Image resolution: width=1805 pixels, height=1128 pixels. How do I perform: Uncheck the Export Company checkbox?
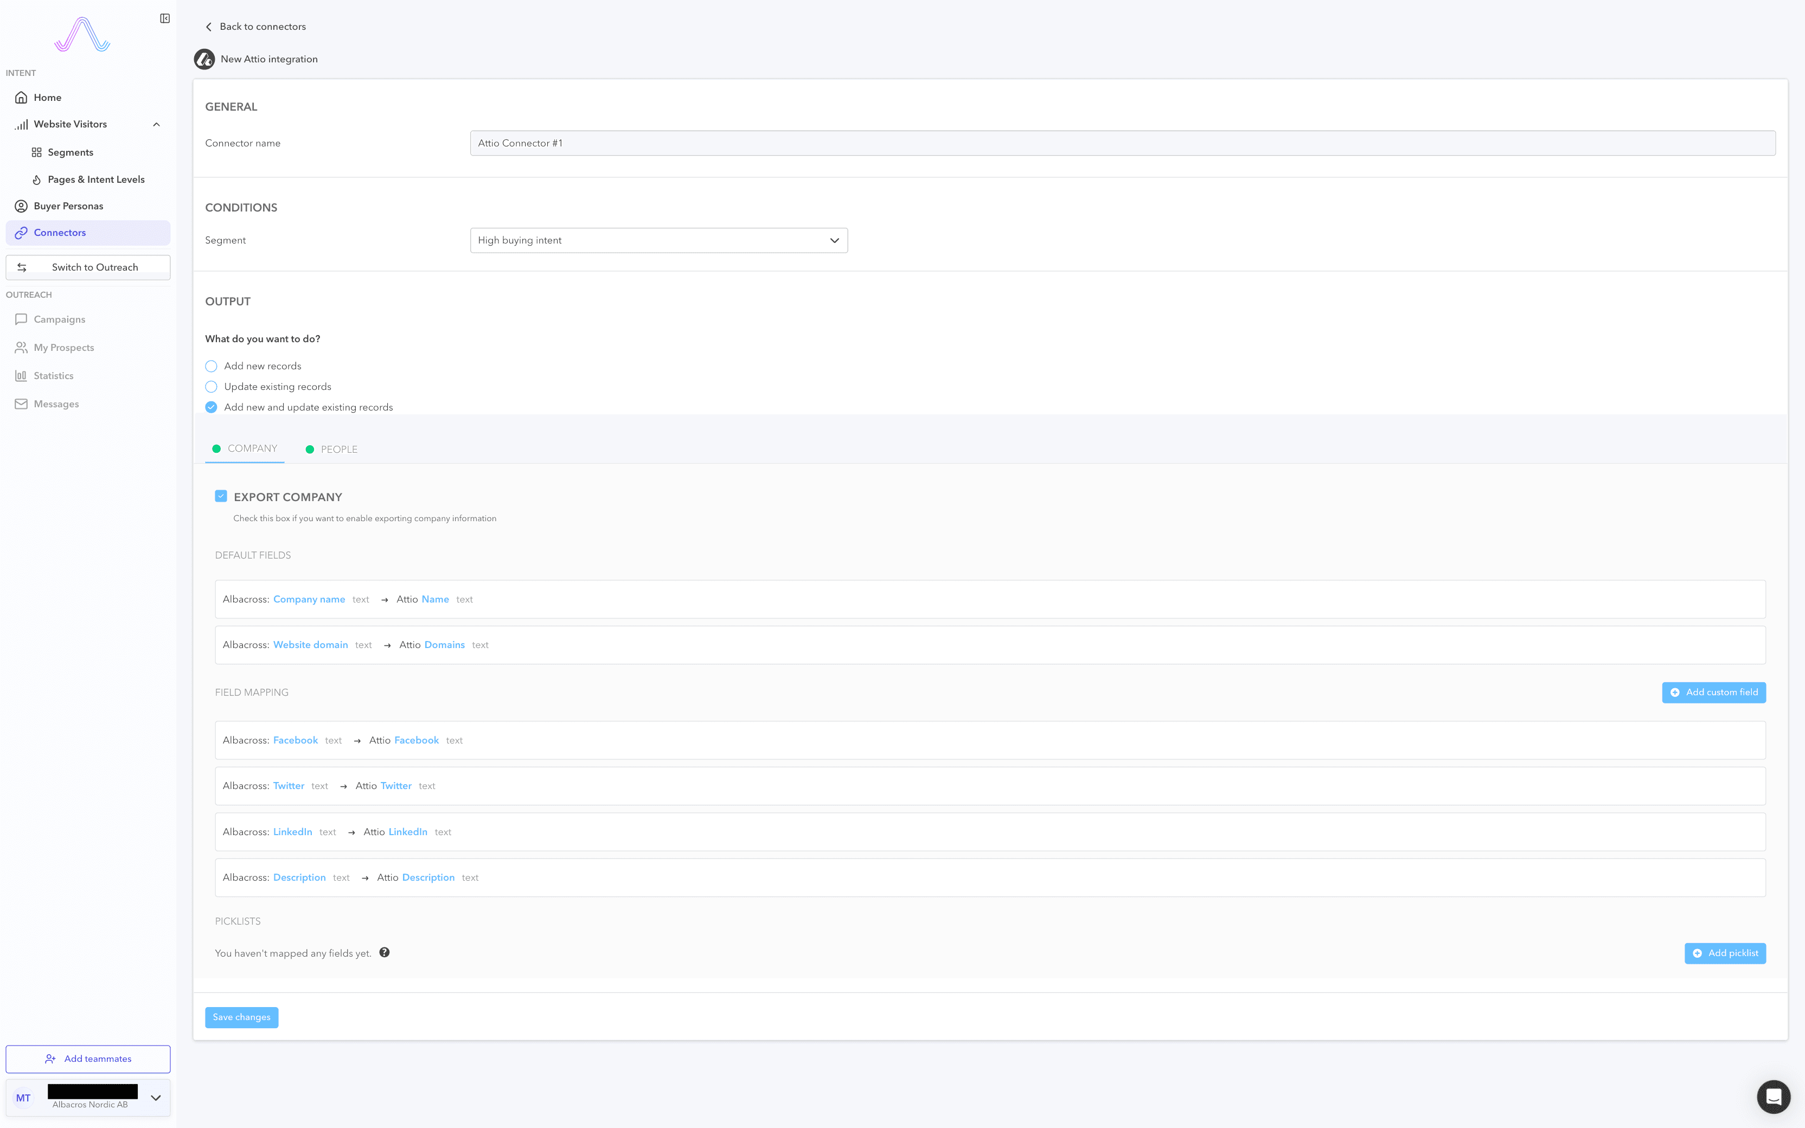[x=221, y=496]
